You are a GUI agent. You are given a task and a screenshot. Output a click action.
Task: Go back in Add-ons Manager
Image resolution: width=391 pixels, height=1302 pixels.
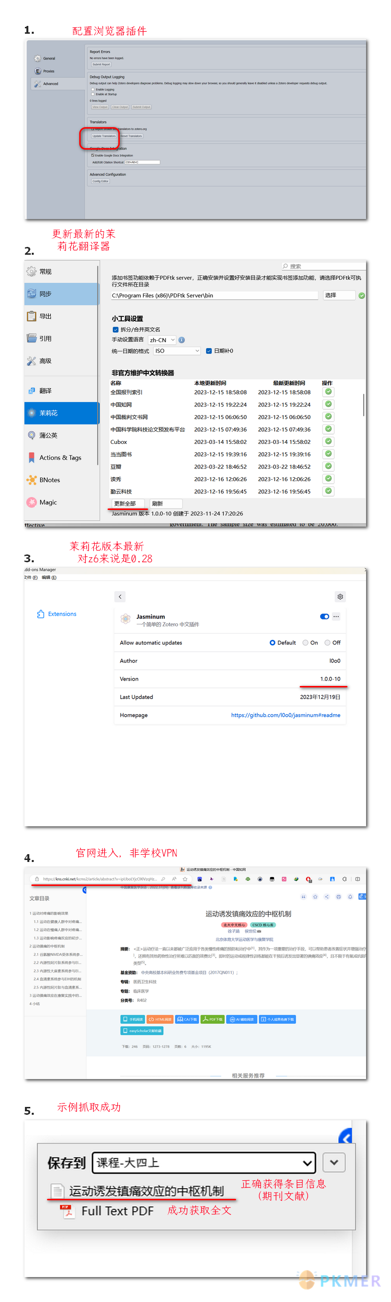[120, 597]
